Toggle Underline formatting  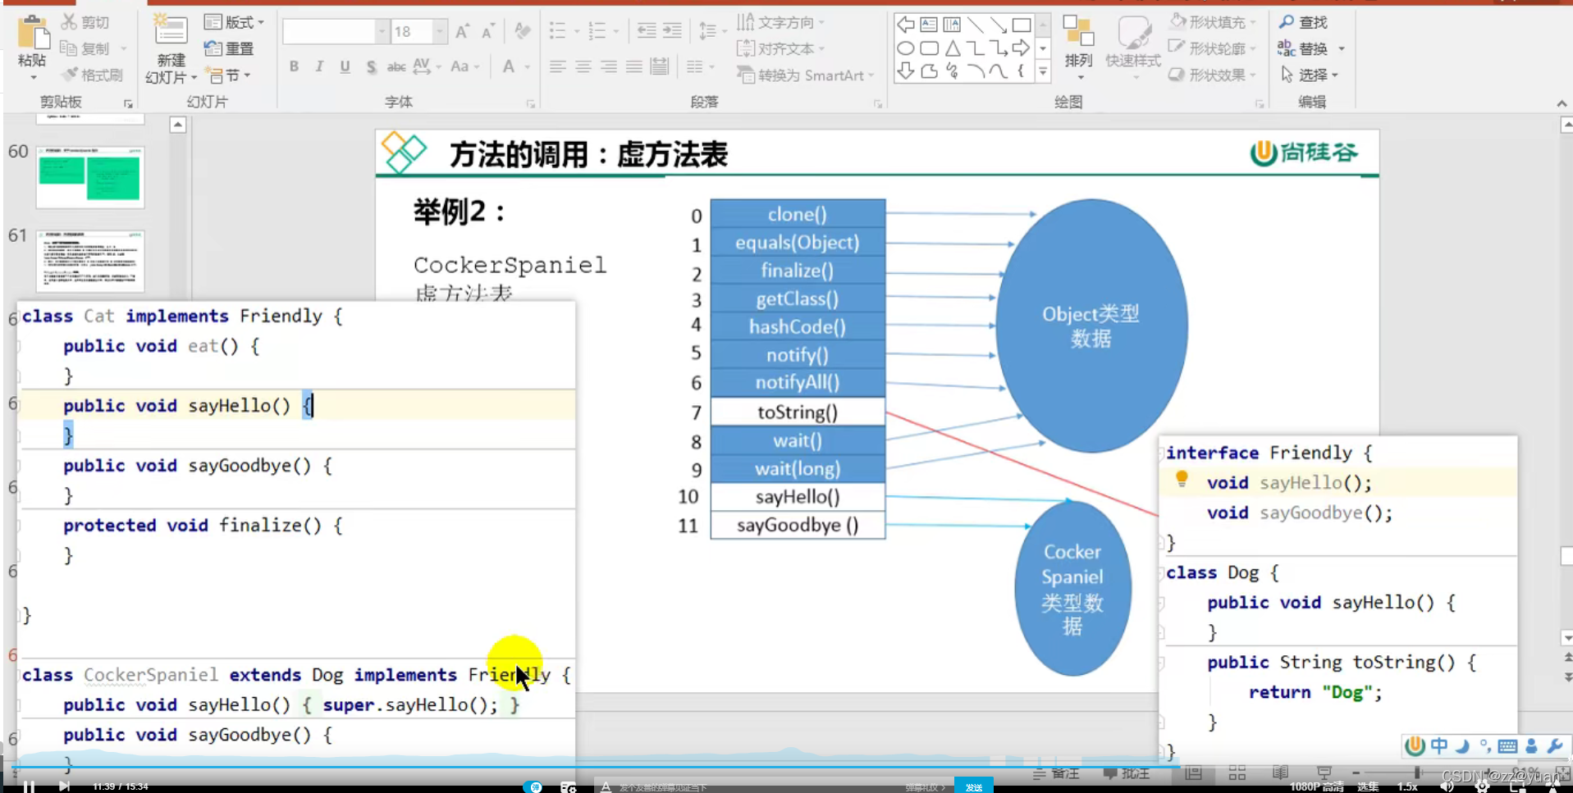(345, 66)
